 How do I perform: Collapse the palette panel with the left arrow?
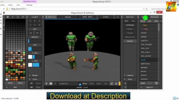pyautogui.click(x=27, y=17)
